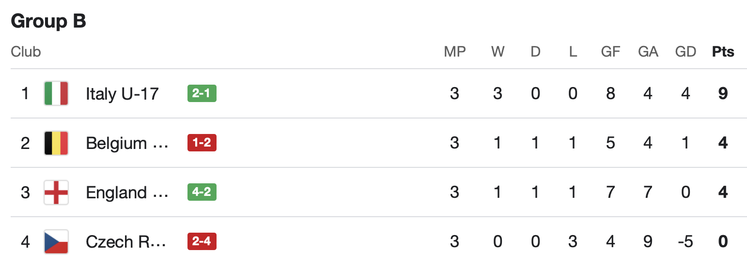Click the GF column header
Viewport: 747px width, 267px height.
click(x=610, y=51)
